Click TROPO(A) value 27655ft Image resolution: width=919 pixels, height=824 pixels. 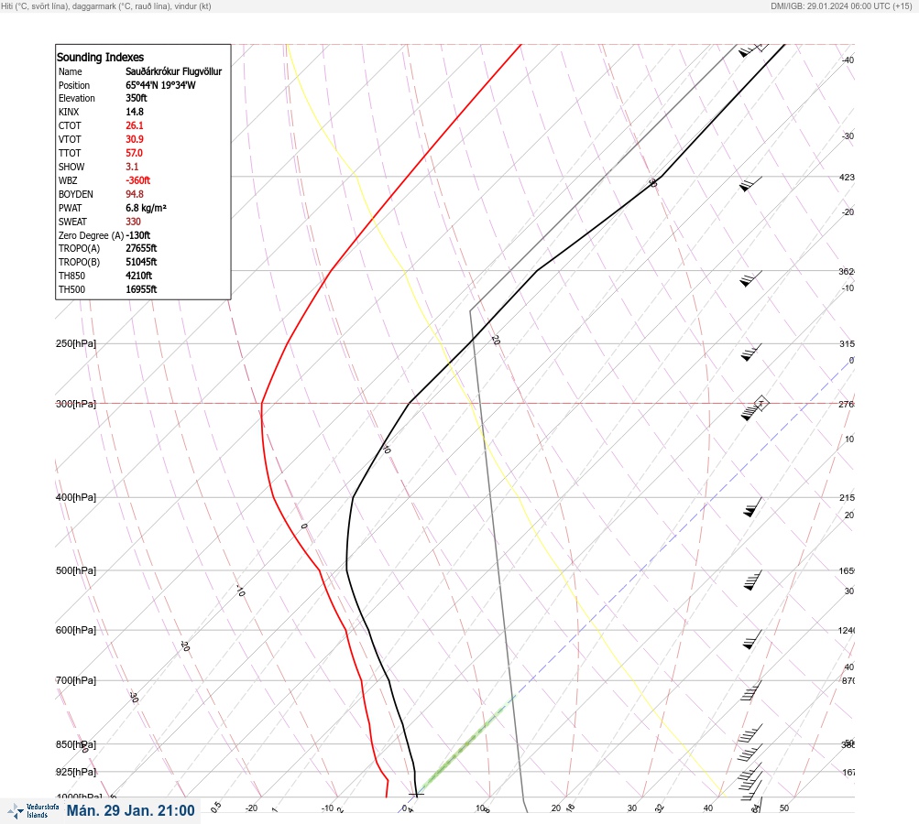coord(141,248)
